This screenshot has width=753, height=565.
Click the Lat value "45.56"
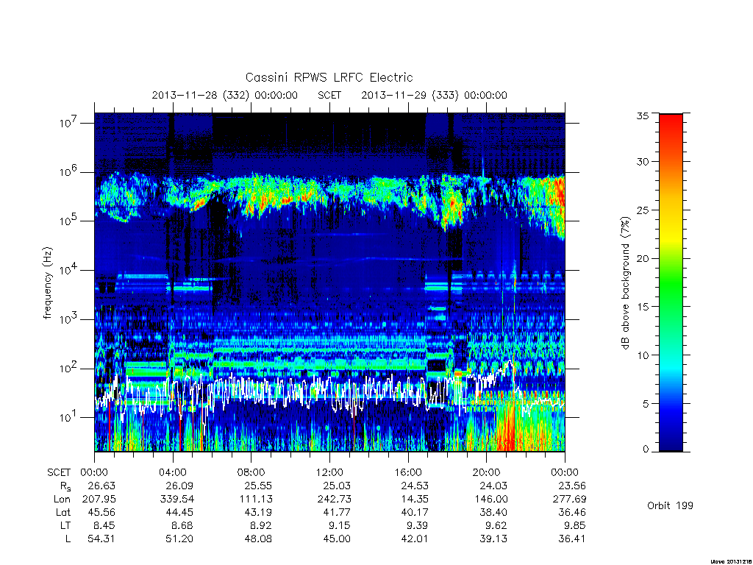pos(101,512)
